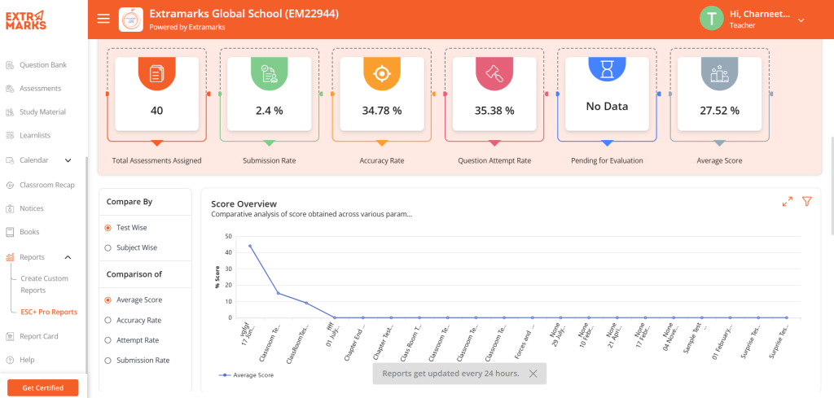The width and height of the screenshot is (834, 398).
Task: Click the Question Attempt Rate gavel icon
Action: (x=494, y=74)
